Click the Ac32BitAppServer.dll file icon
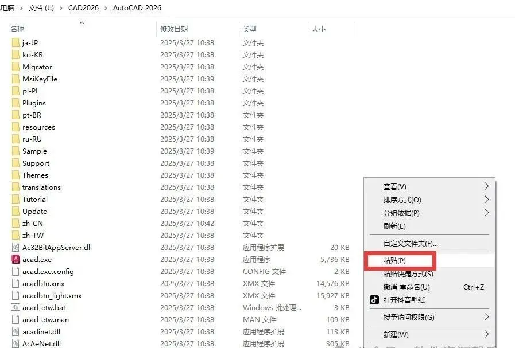 [16, 248]
